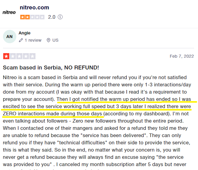Viewport: 198px width, 170px height.
Task: Click the location pin icon
Action: [48, 40]
